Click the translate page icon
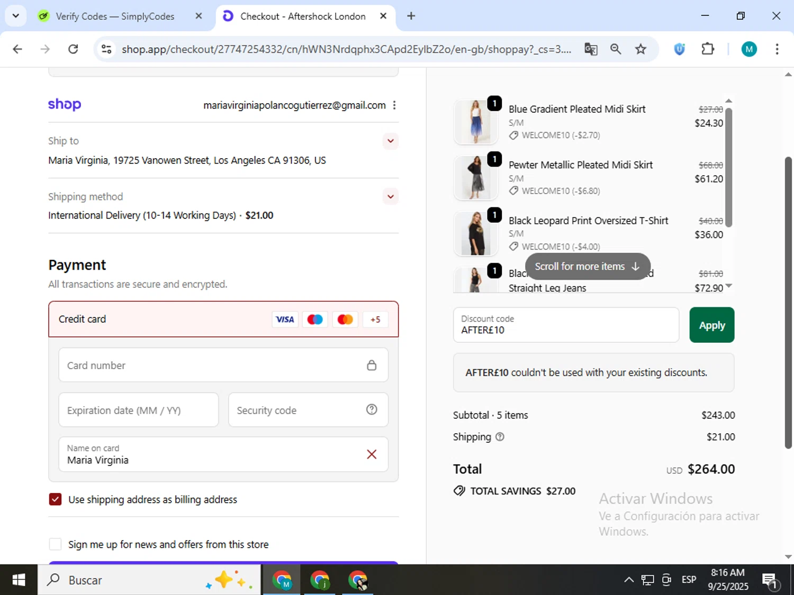794x595 pixels. pyautogui.click(x=591, y=49)
